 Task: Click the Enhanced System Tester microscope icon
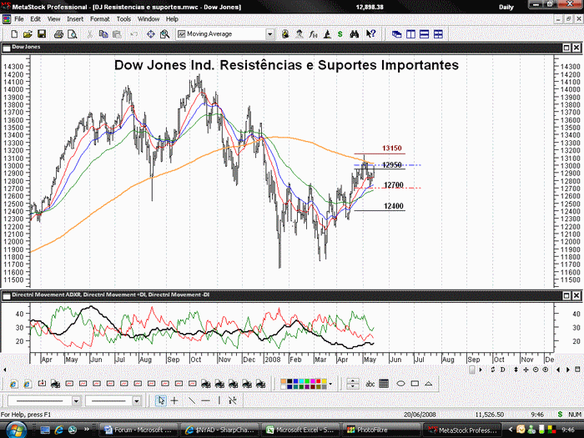click(x=327, y=34)
